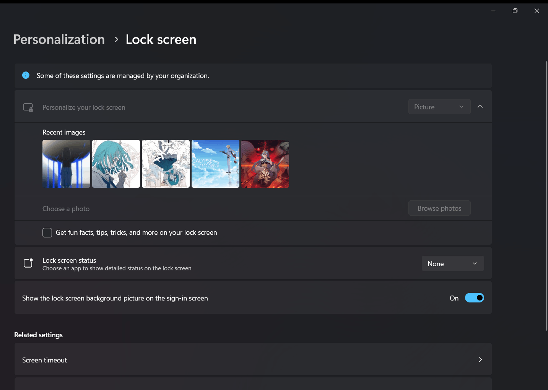Click the breadcrumb separator chevron
548x390 pixels.
click(116, 39)
